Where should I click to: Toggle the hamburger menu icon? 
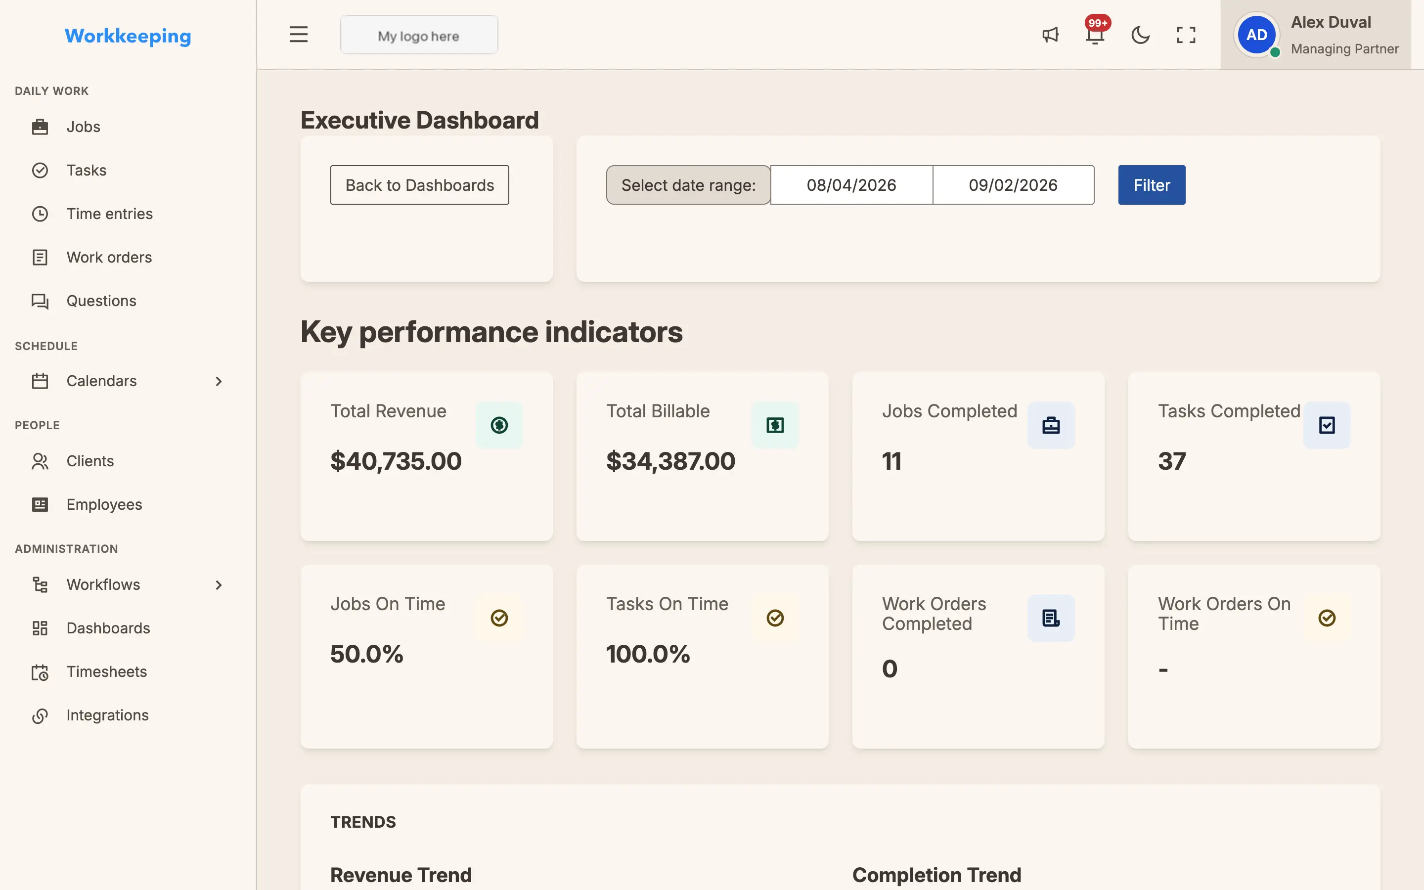298,34
